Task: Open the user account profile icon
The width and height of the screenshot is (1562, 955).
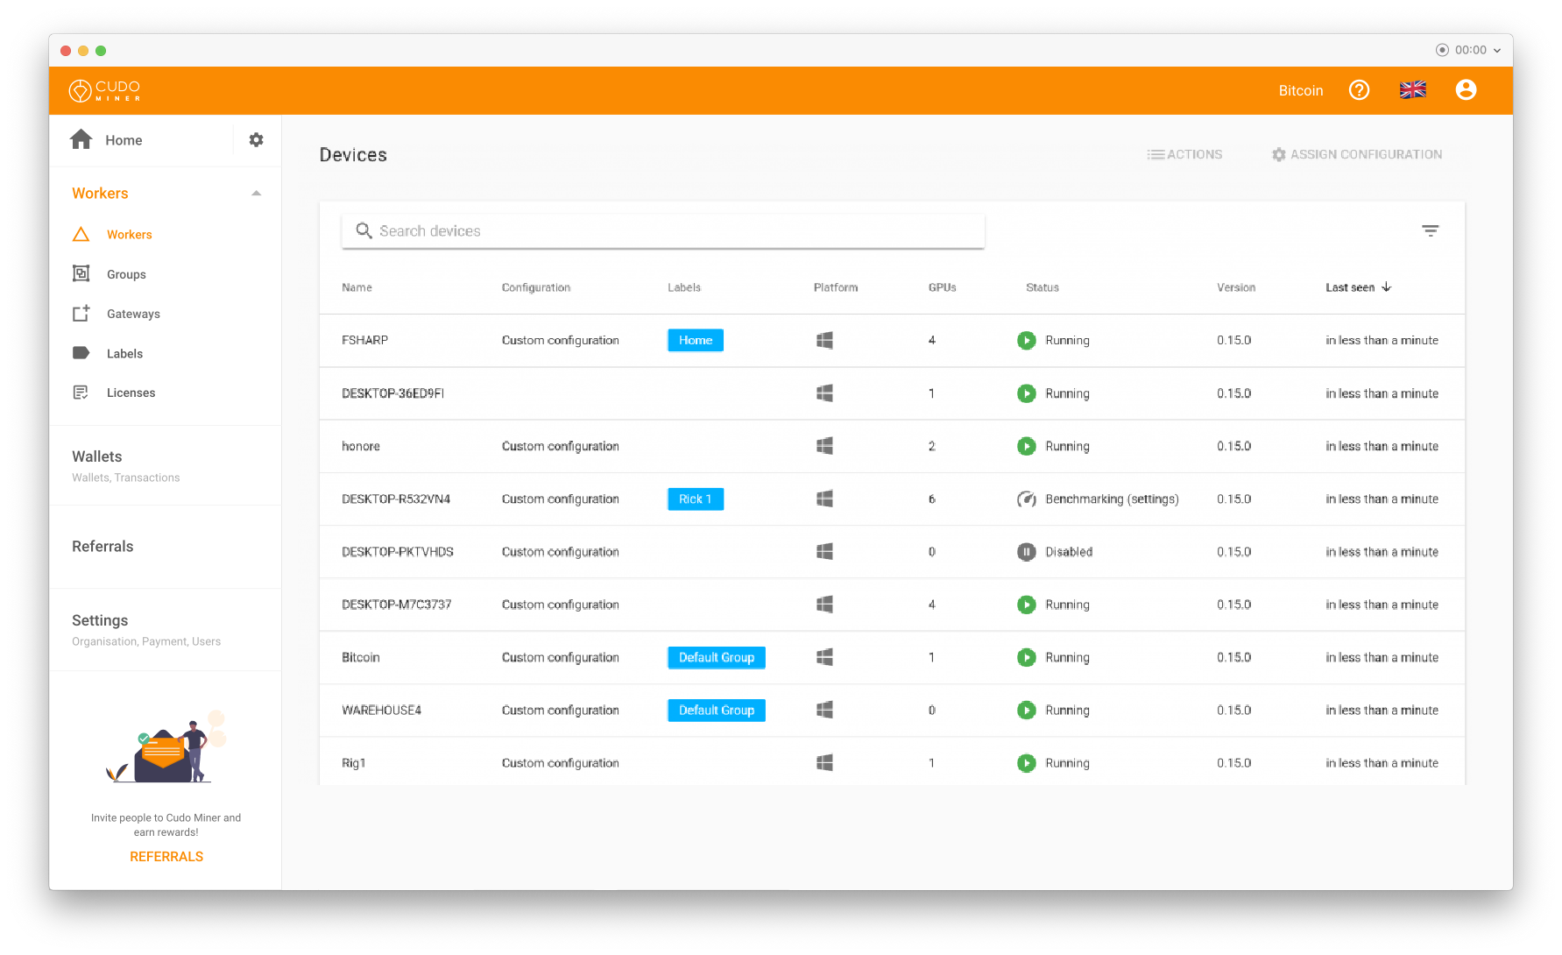Action: coord(1466,89)
